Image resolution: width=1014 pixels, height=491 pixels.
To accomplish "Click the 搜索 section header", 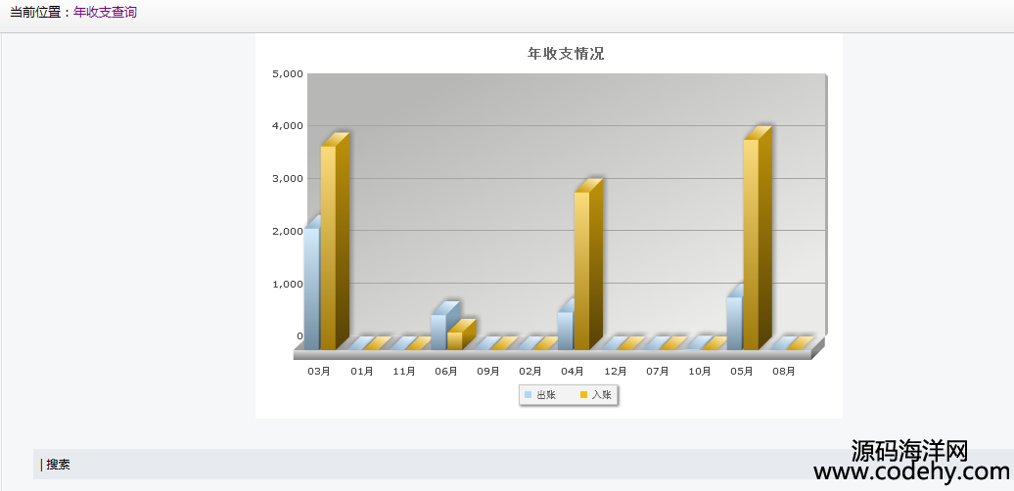I will (x=58, y=465).
